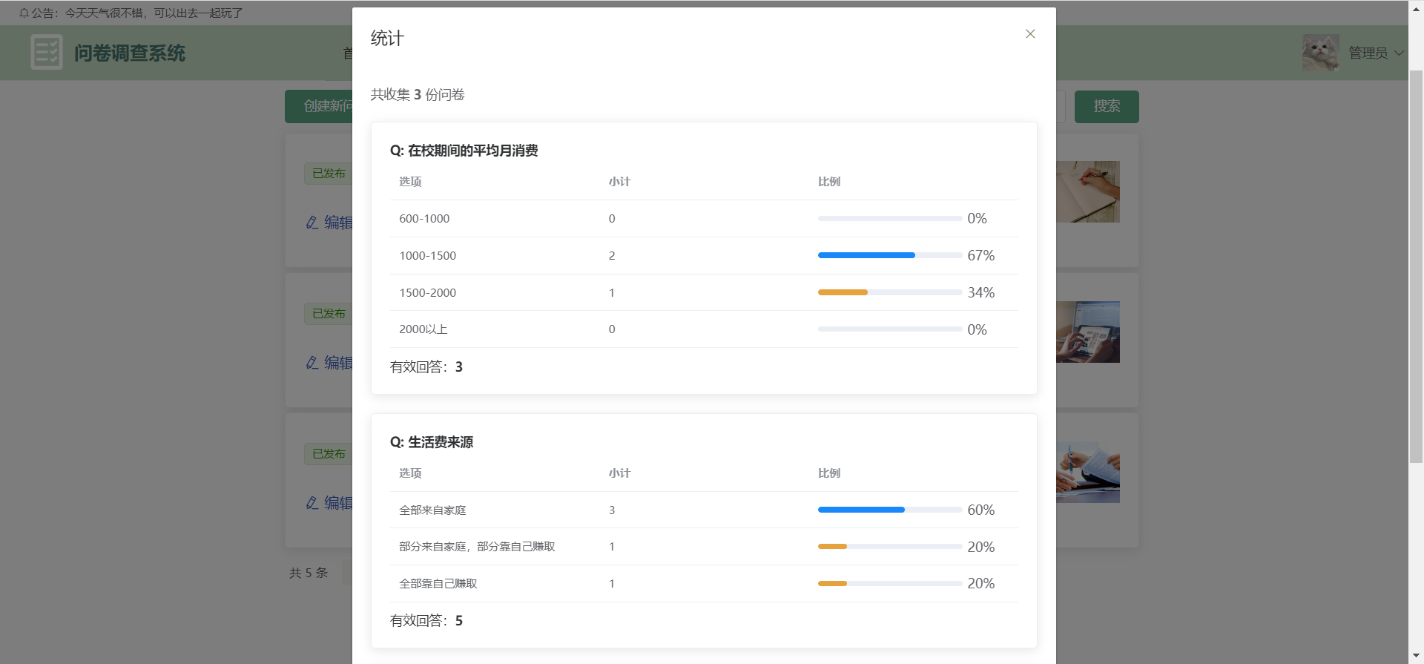
Task: Open the third questionnaire's documents thumbnail
Action: pos(1088,473)
